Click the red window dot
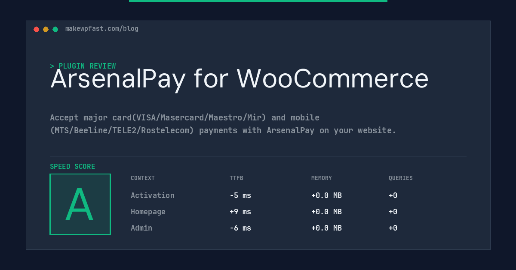Screen dimensions: 516x270 [x=36, y=29]
